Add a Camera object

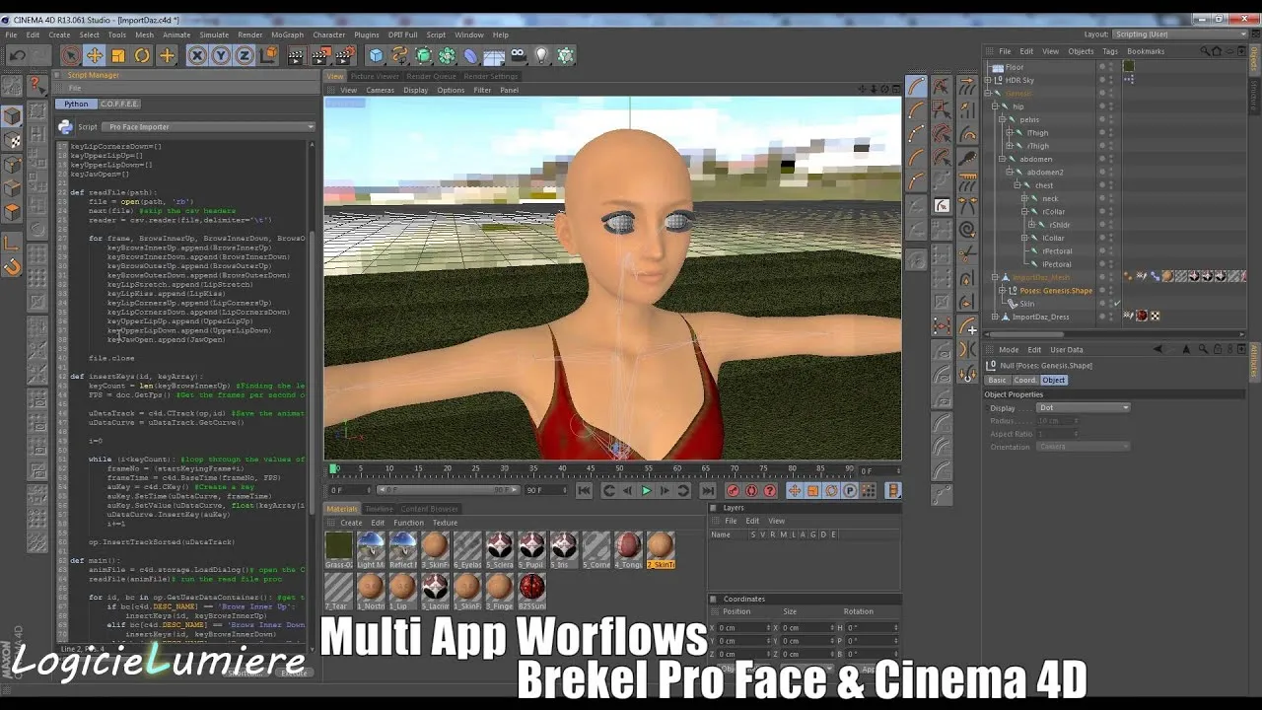click(518, 56)
